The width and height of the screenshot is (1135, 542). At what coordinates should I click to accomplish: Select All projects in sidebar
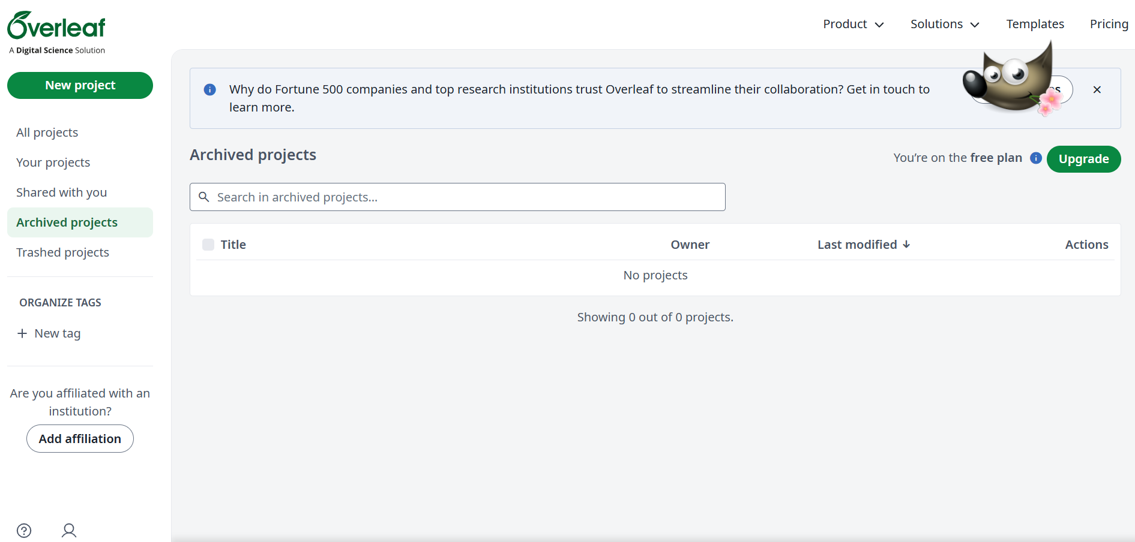coord(80,133)
